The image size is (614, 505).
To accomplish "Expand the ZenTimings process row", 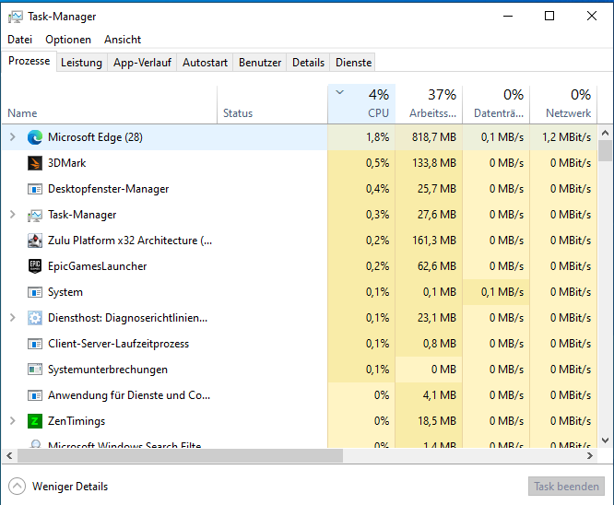I will tap(13, 421).
